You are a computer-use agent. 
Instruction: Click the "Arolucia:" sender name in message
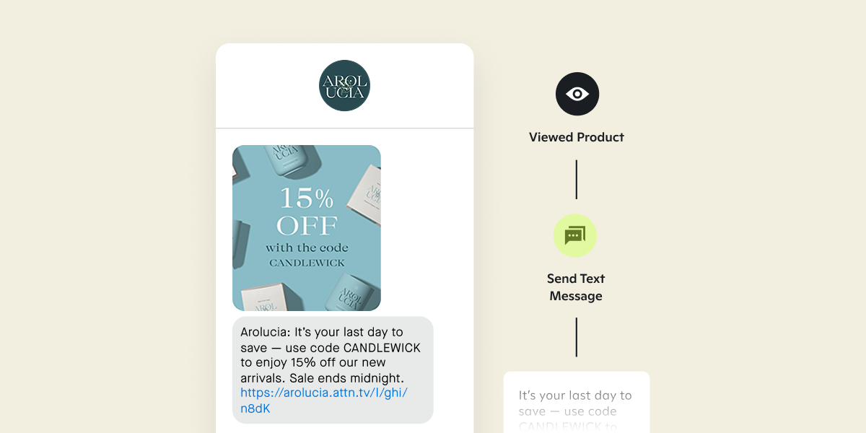point(266,333)
